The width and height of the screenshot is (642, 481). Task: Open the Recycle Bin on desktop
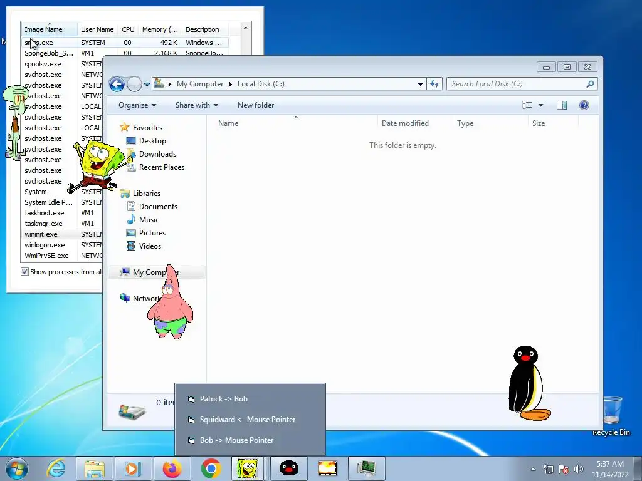[x=611, y=416]
